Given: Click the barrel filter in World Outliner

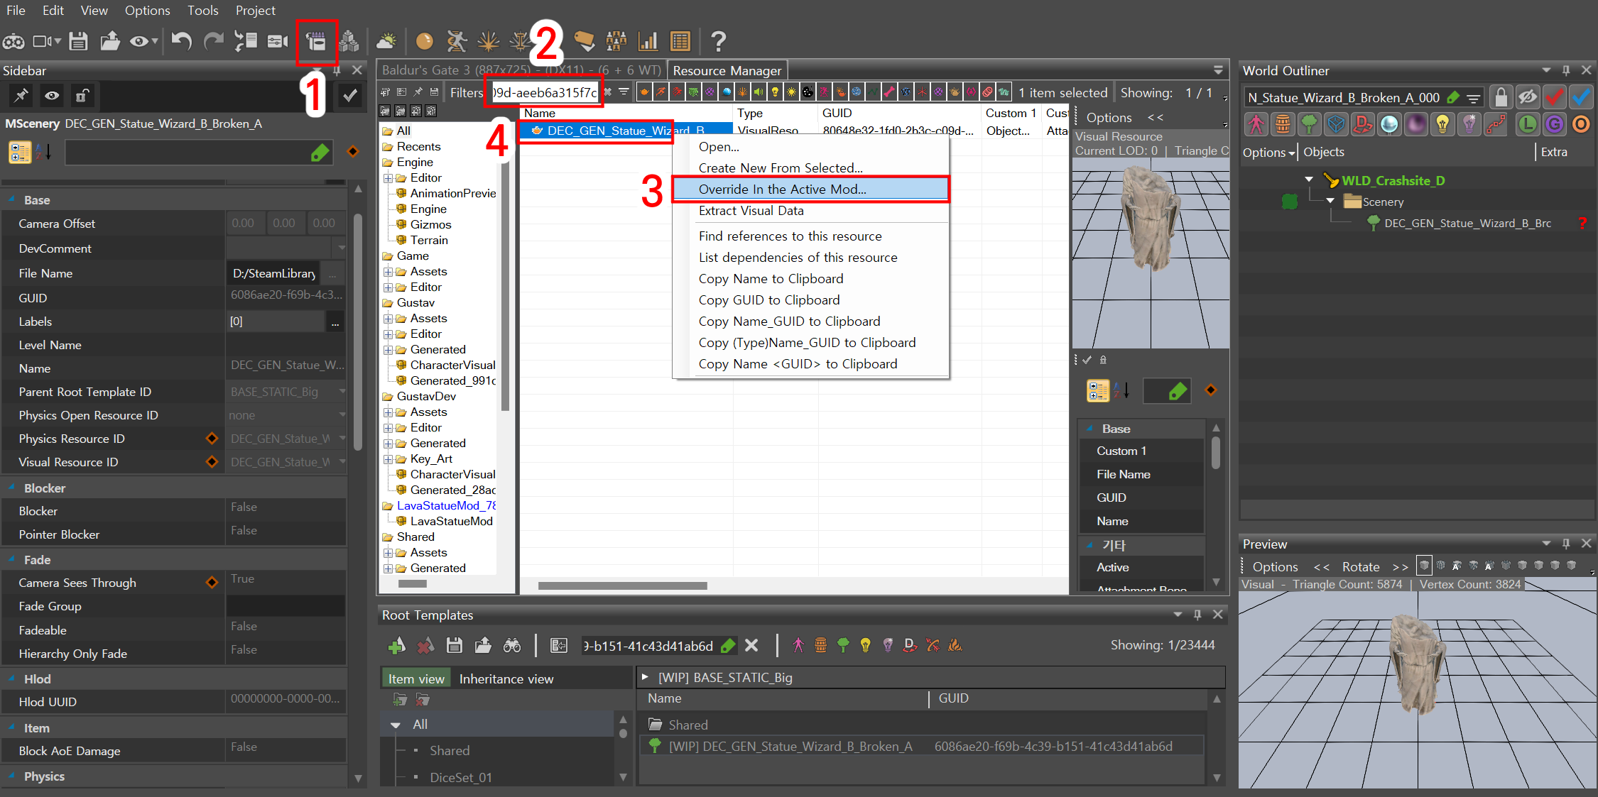Looking at the screenshot, I should 1283,125.
